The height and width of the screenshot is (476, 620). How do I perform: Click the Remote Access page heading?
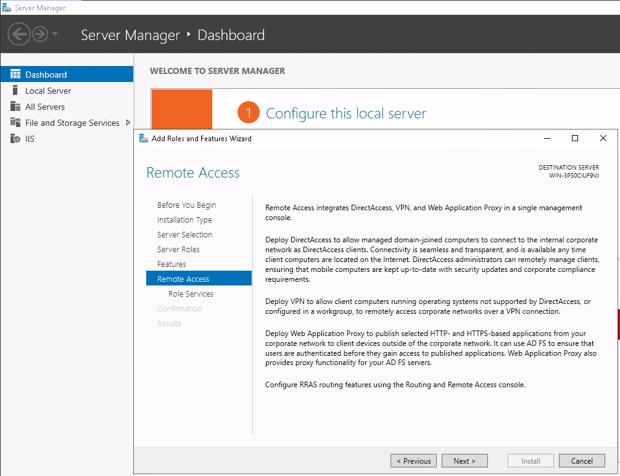coord(193,173)
